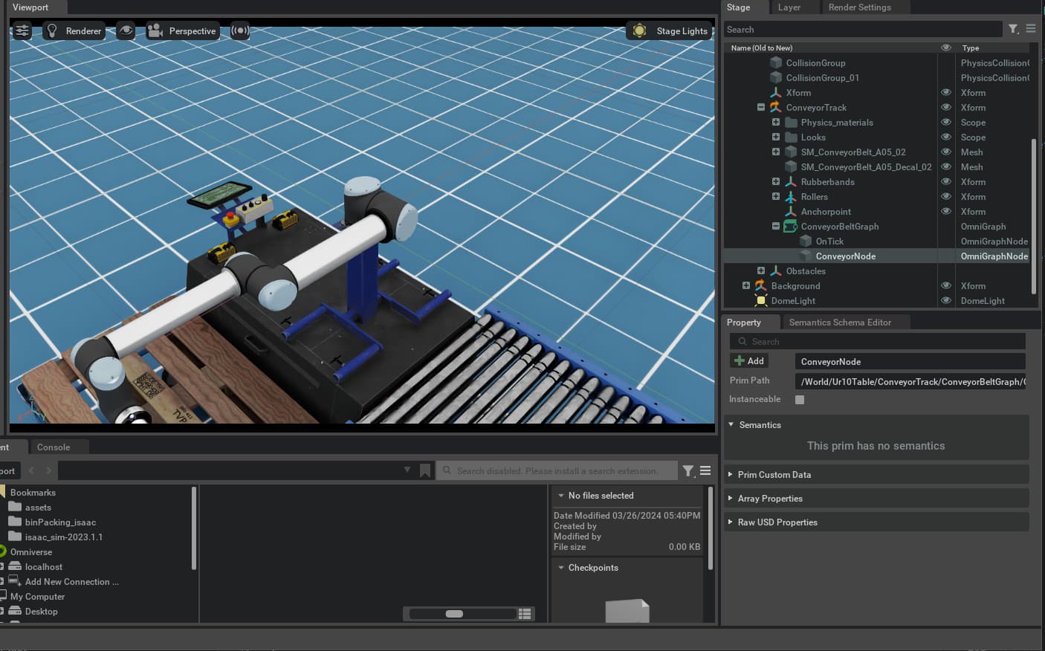Screen dimensions: 1045x651
Task: Switch content browser to grid view icon
Action: pyautogui.click(x=525, y=613)
